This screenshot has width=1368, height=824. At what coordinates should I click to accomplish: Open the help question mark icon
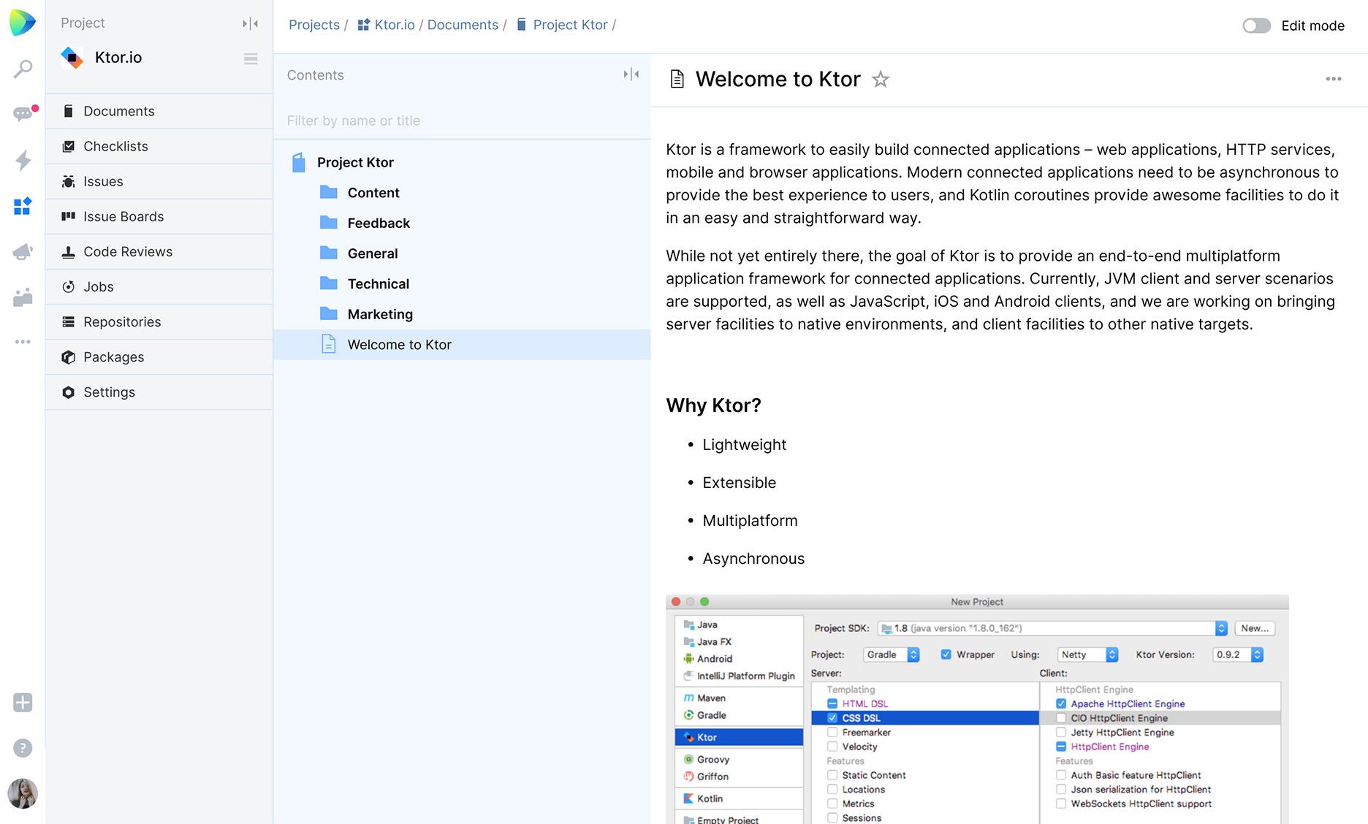23,748
